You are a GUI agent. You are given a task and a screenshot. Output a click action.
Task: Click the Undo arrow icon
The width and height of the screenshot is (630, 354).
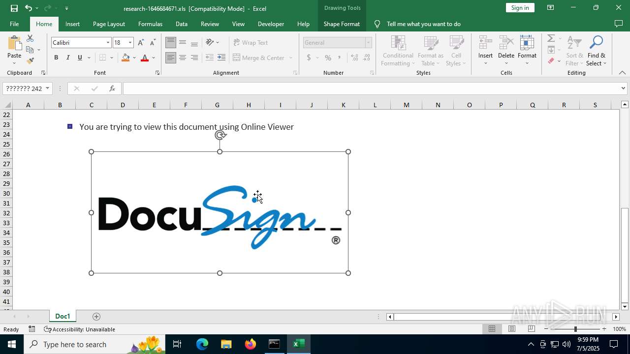pos(29,8)
